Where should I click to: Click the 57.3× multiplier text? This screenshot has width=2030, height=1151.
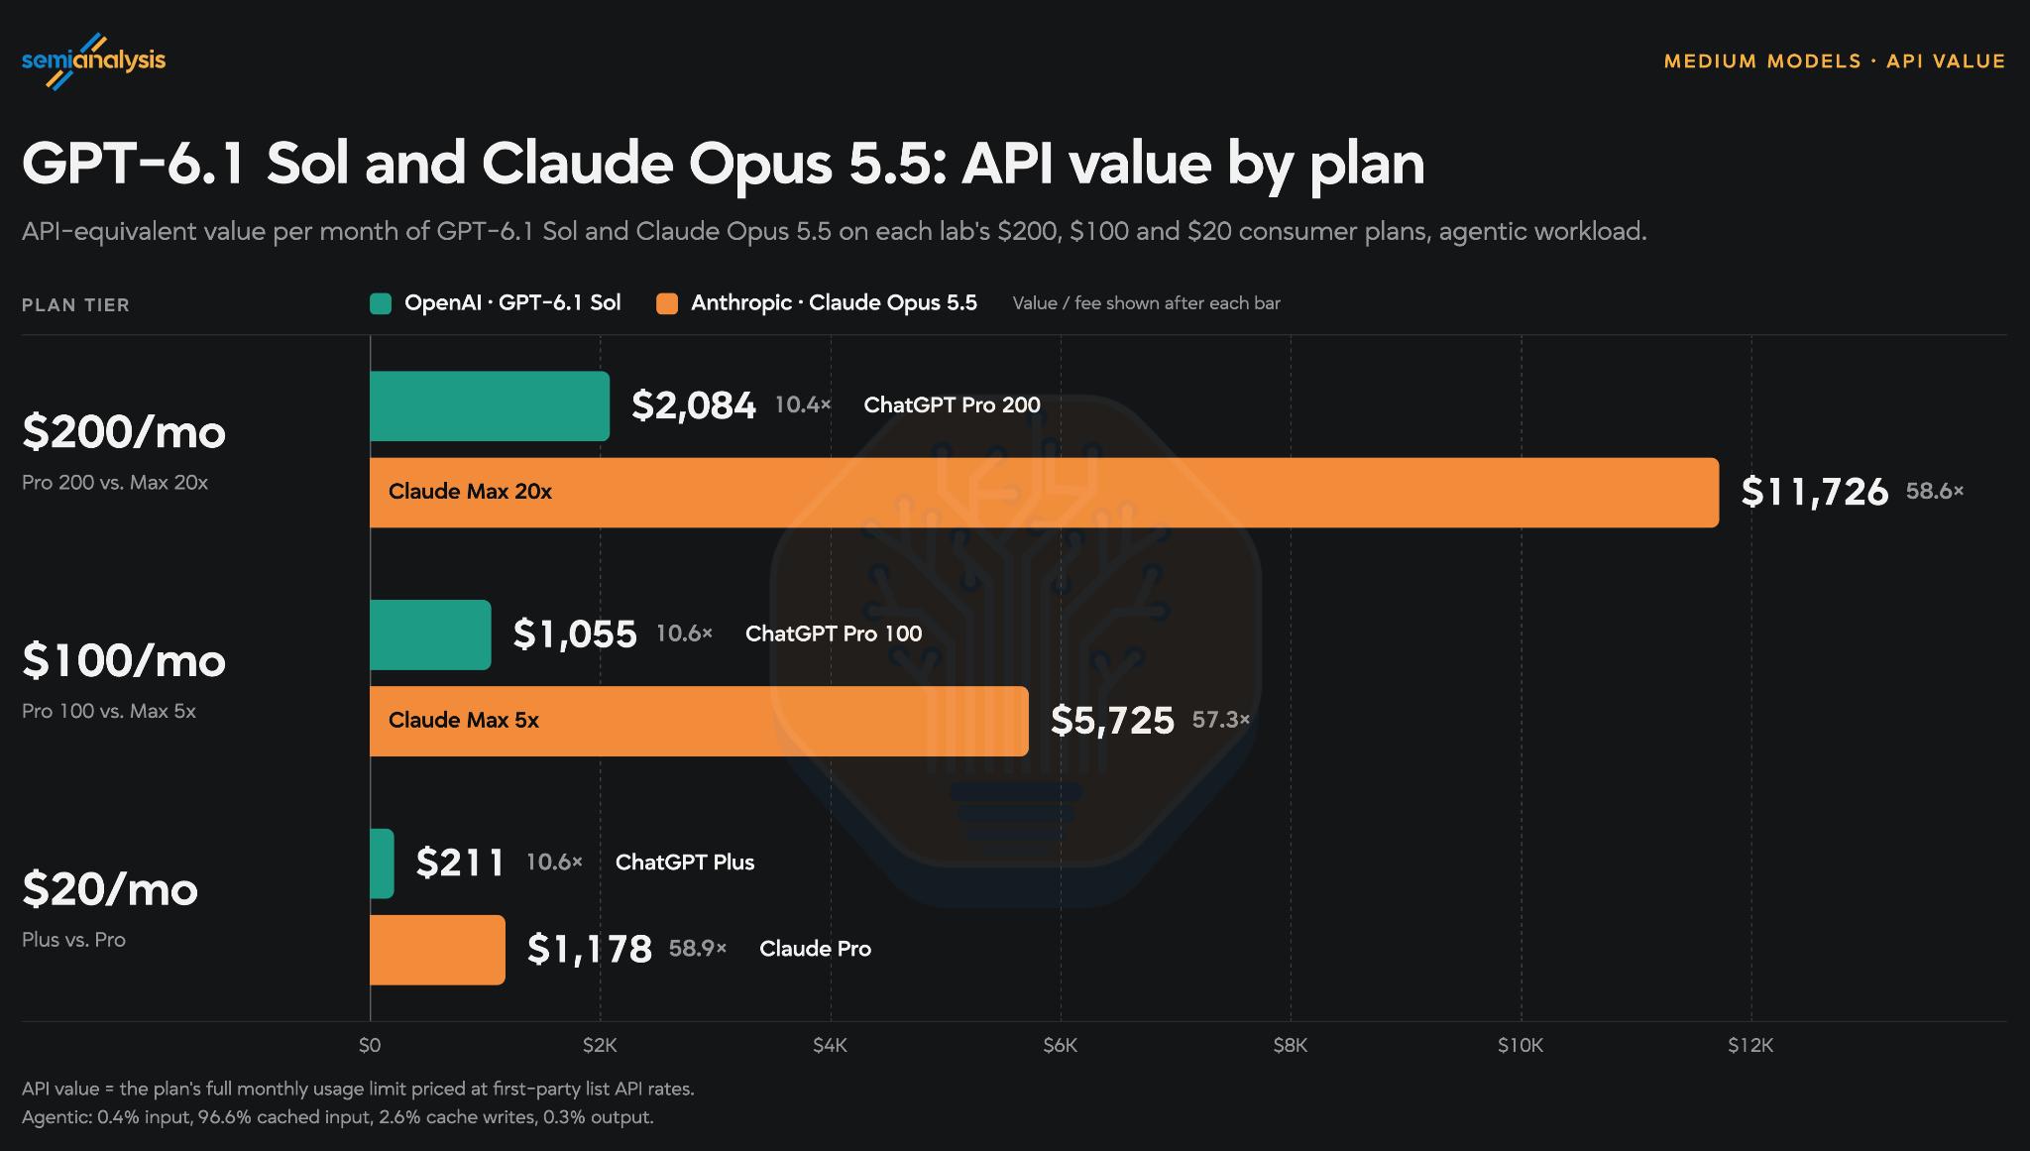[1221, 720]
